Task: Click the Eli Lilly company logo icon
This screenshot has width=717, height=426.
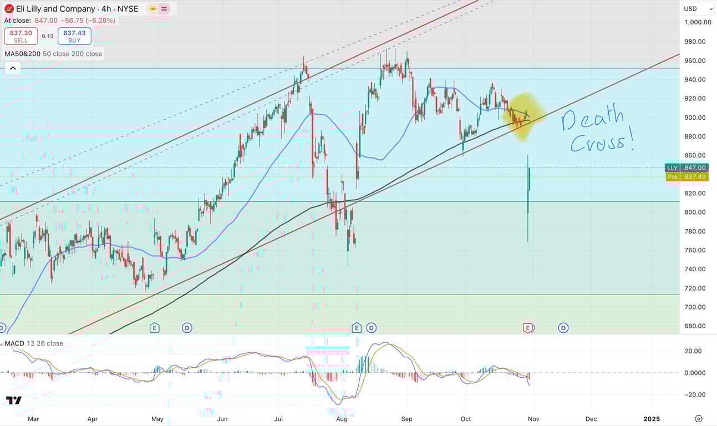Action: (x=9, y=9)
